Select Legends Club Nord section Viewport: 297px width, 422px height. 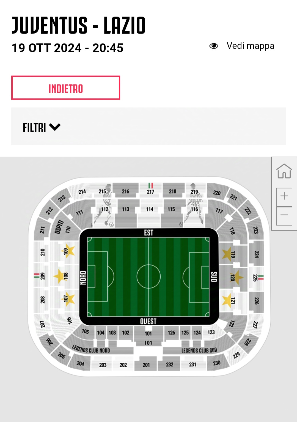(x=91, y=349)
